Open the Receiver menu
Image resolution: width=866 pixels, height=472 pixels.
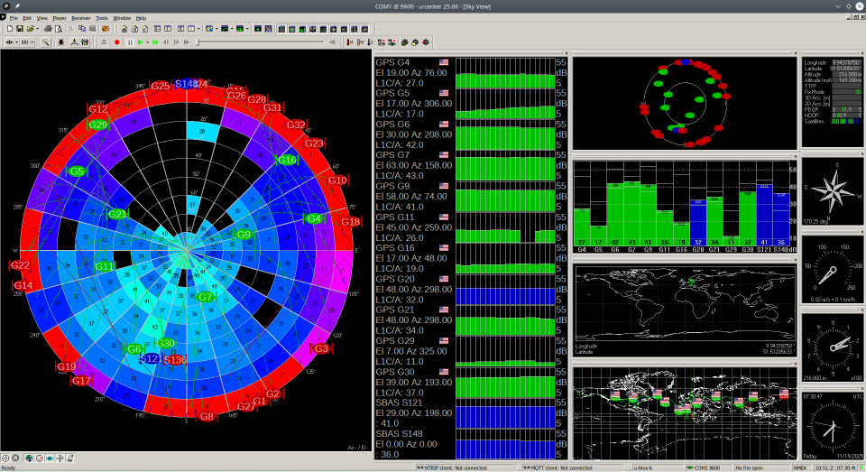point(81,18)
